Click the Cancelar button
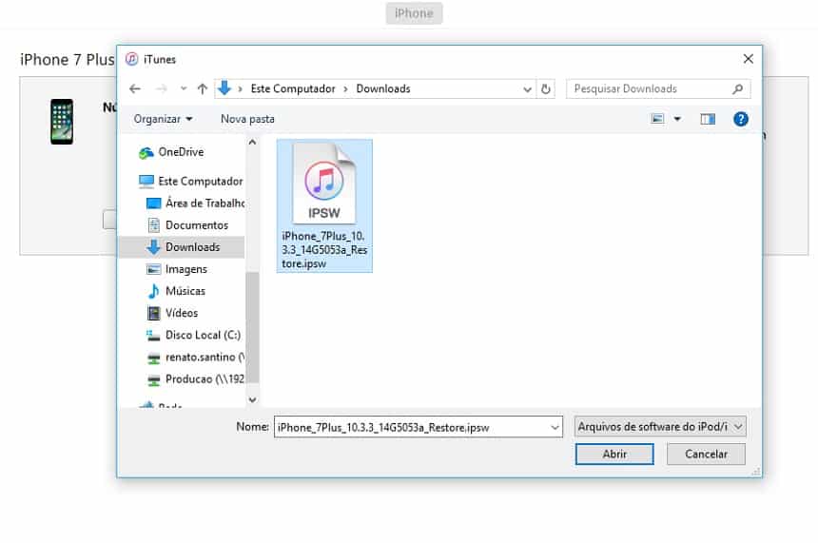 tap(706, 455)
